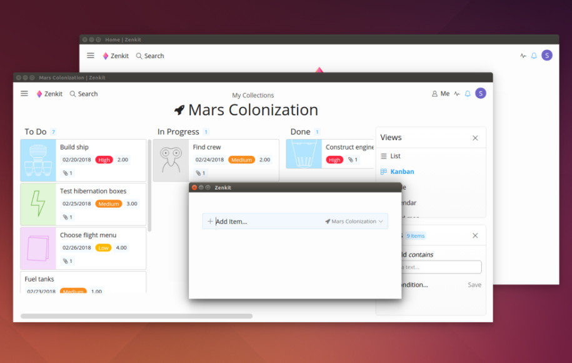Go to My Collections
This screenshot has width=572, height=363.
click(253, 95)
